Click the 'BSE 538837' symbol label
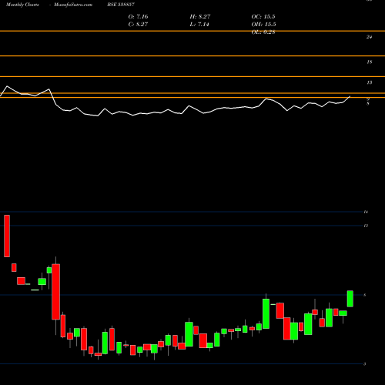This screenshot has height=385, width=385. 121,5
